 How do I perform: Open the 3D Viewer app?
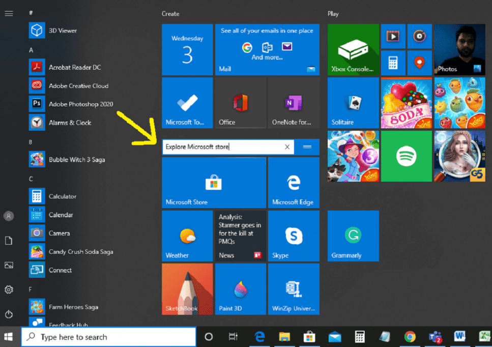53,31
